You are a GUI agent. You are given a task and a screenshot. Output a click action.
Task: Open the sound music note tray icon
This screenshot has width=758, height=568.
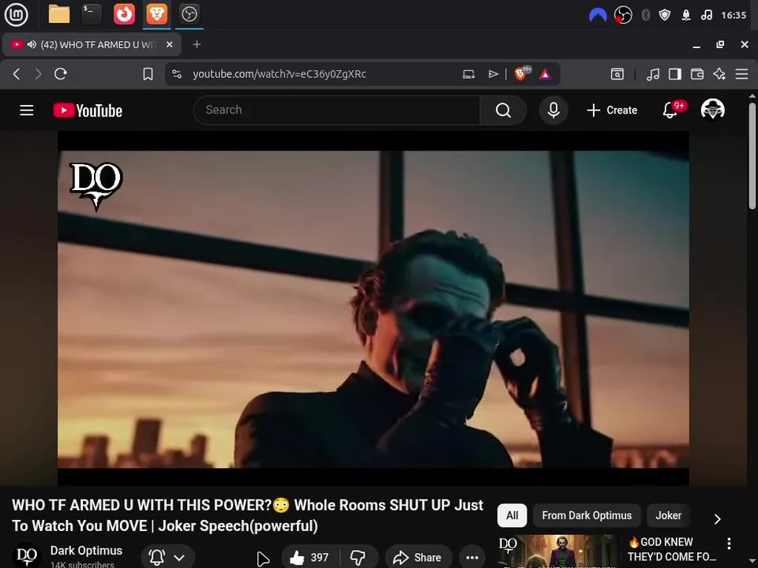click(706, 16)
